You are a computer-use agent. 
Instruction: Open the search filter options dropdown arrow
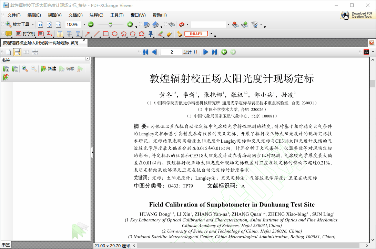[x=261, y=25]
